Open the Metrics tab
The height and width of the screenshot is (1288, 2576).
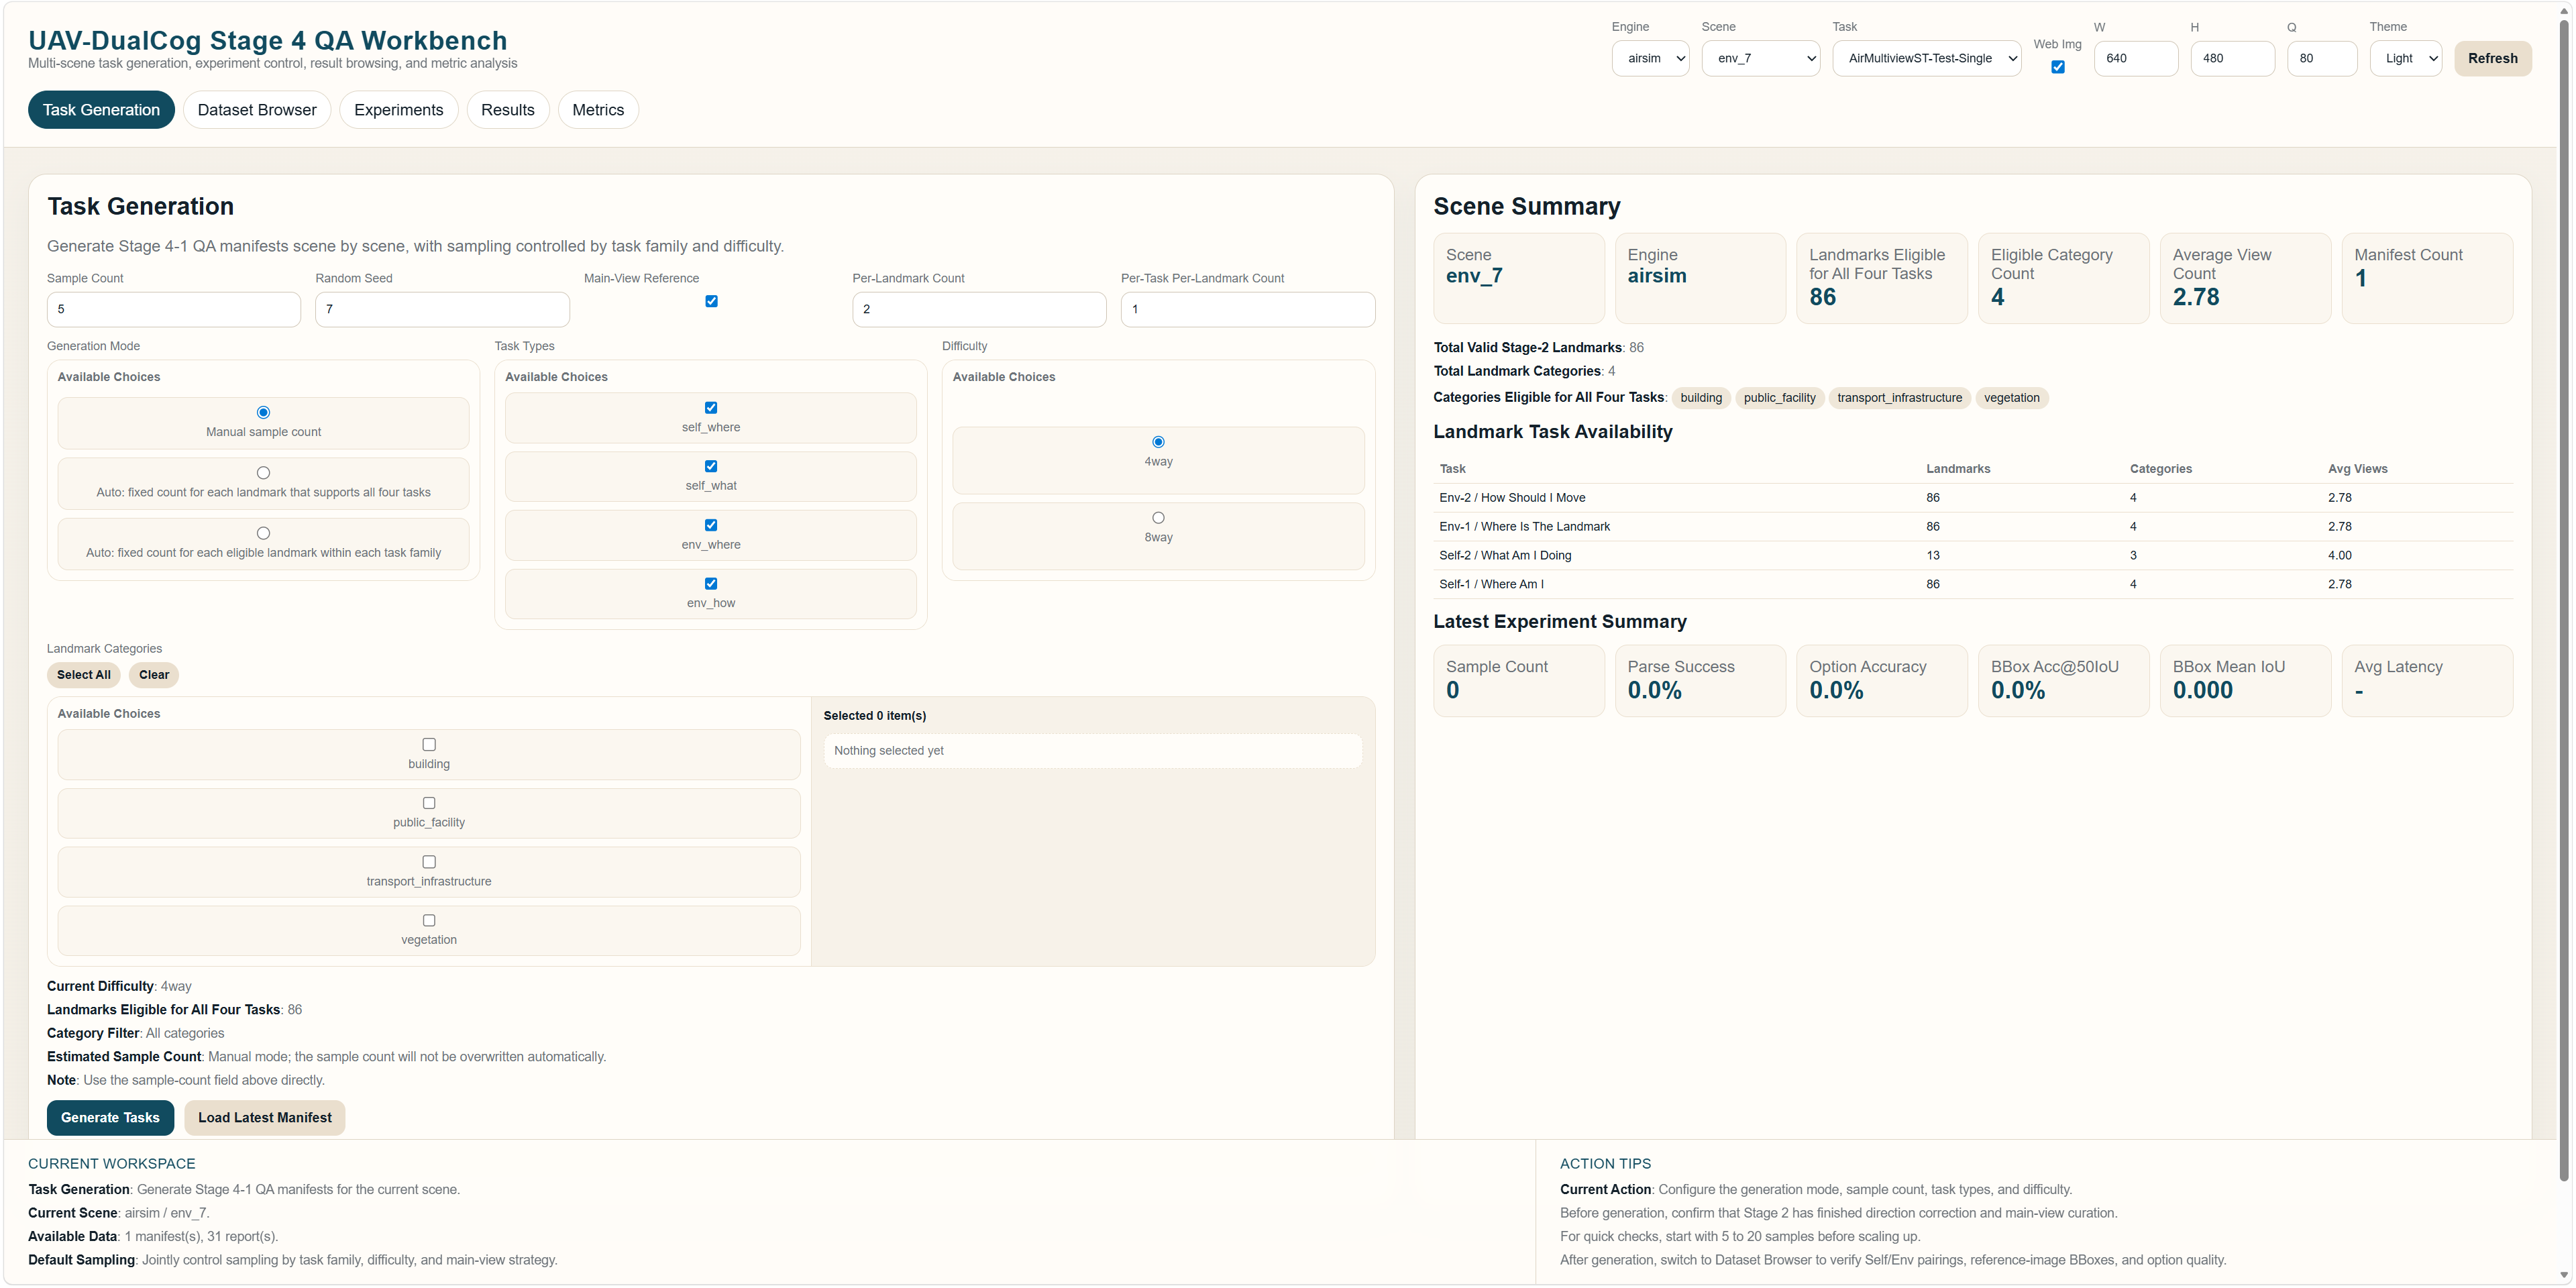point(597,109)
